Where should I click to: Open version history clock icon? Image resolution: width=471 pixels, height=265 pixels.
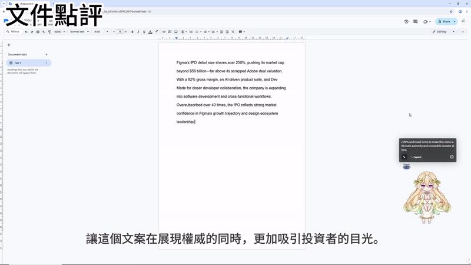(x=406, y=22)
